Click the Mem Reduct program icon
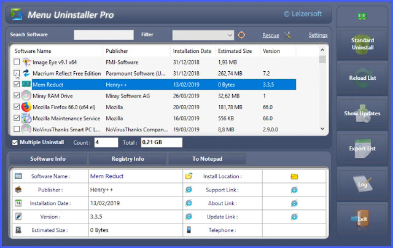The height and width of the screenshot is (248, 393). click(26, 84)
